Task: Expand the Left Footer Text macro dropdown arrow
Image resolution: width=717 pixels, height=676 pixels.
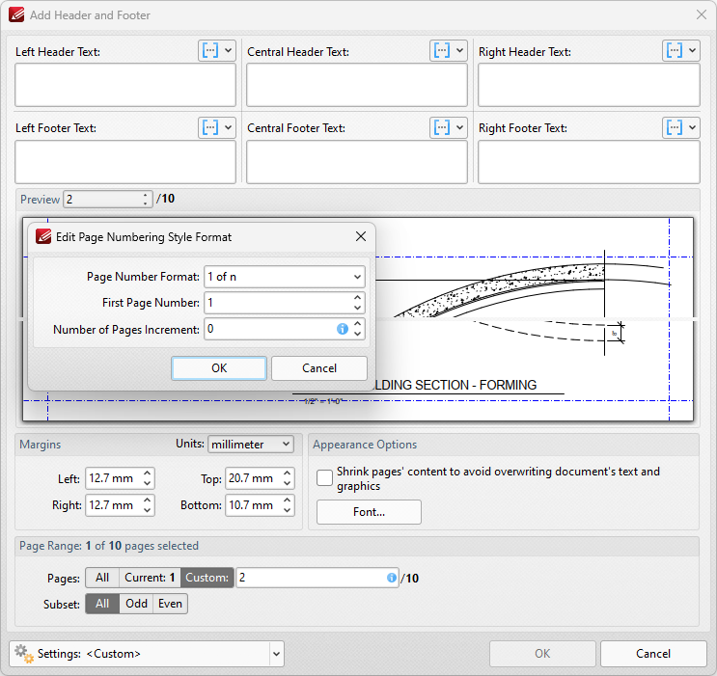Action: [x=228, y=127]
